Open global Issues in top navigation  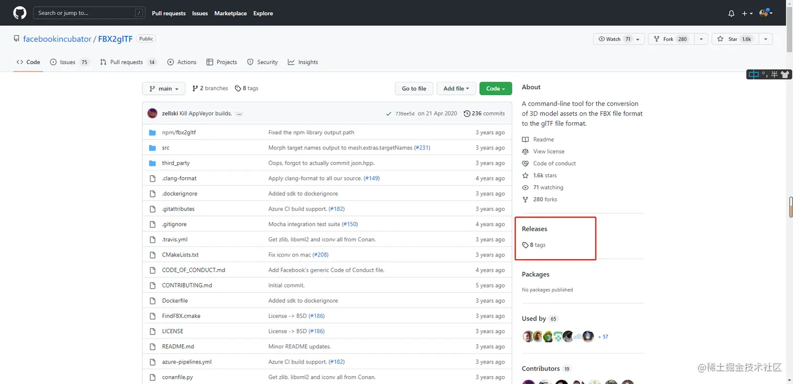[x=200, y=14]
